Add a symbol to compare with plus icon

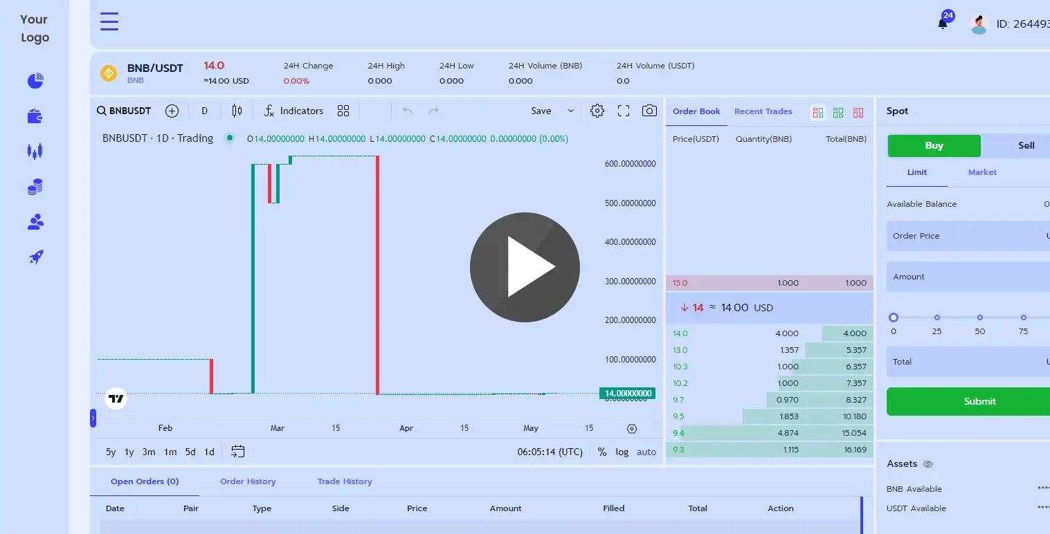pos(172,111)
